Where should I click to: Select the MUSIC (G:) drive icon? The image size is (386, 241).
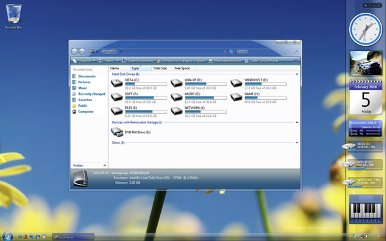[177, 97]
